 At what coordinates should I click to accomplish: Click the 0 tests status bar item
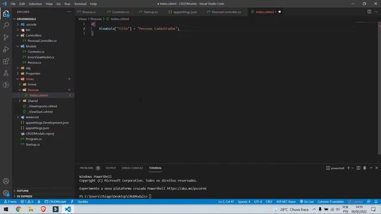click(10, 202)
